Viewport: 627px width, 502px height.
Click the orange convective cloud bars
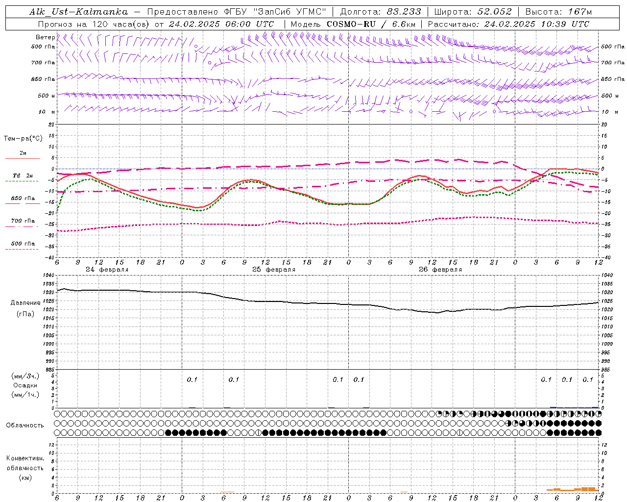(x=573, y=489)
